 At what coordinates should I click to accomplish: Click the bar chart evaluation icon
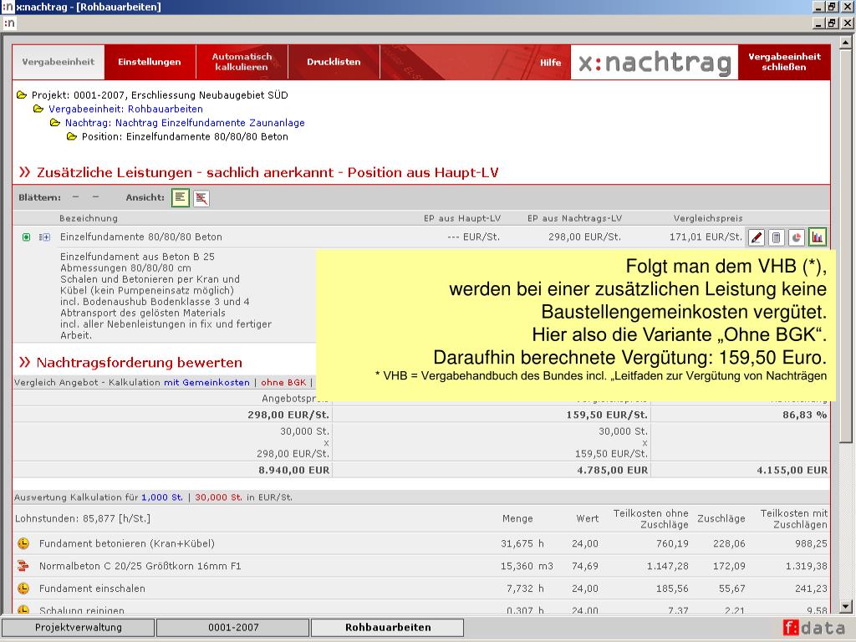[818, 237]
